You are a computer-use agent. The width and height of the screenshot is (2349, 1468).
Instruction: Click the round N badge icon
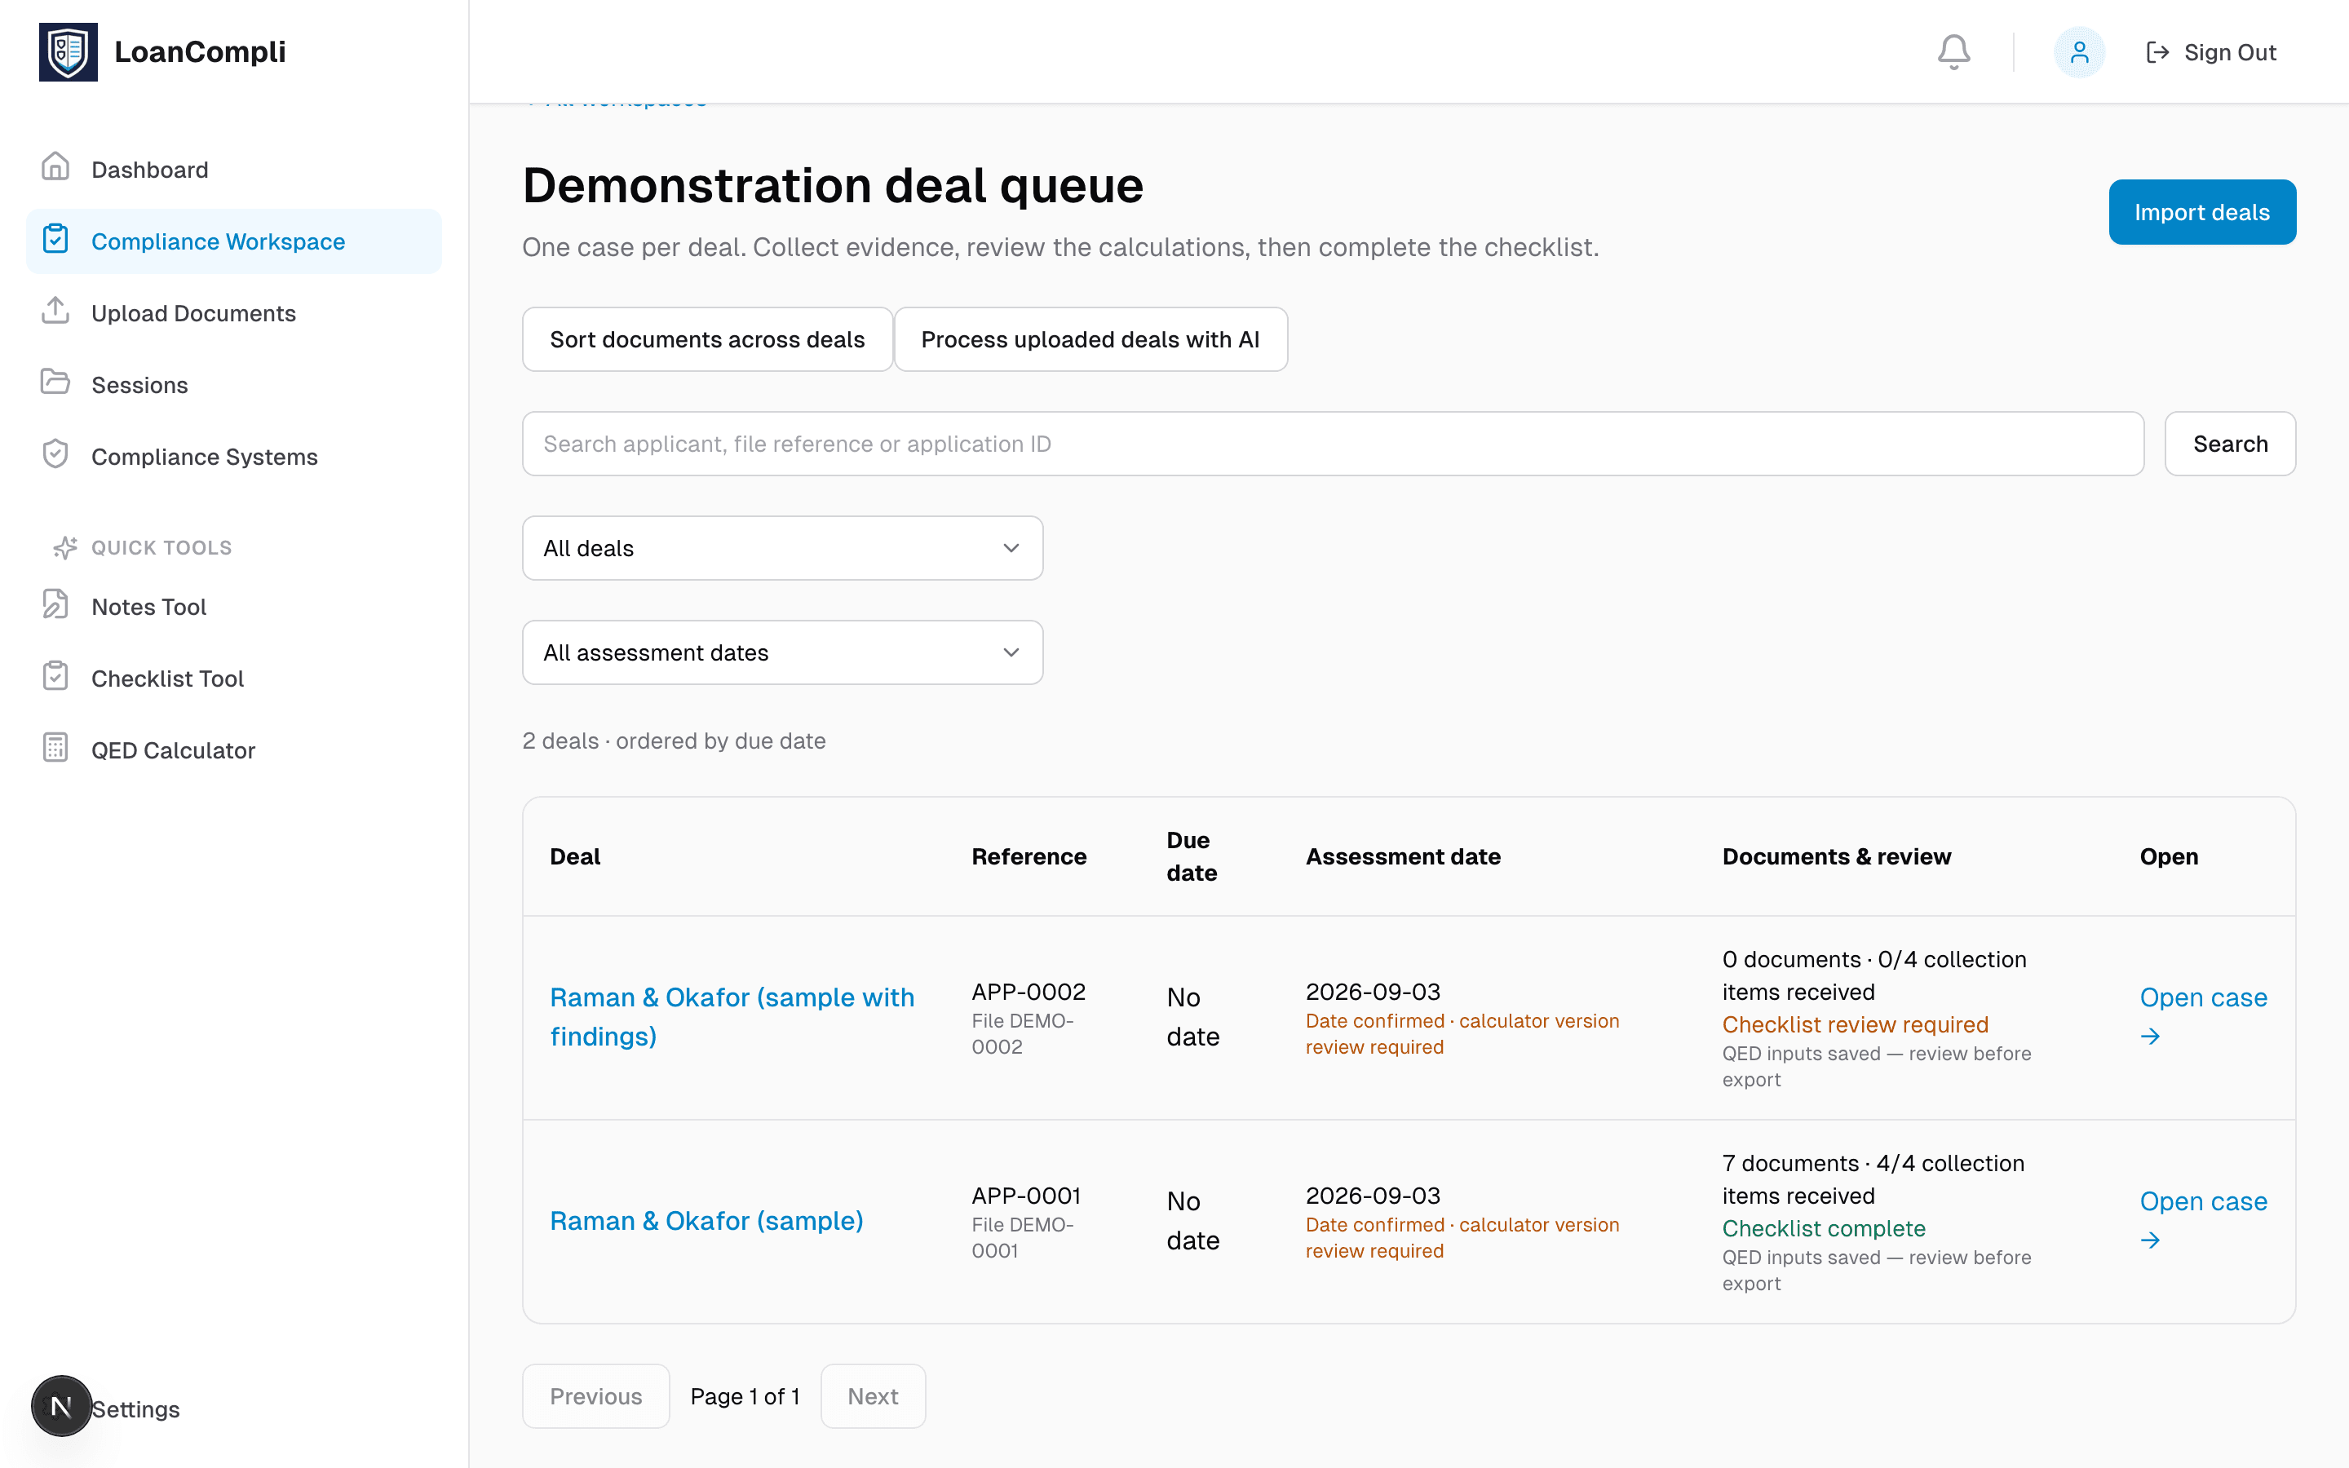point(61,1405)
